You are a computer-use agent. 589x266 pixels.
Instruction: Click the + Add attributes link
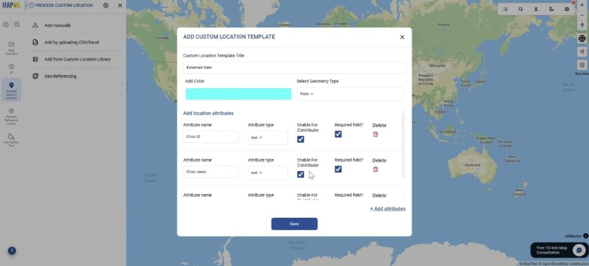point(387,209)
